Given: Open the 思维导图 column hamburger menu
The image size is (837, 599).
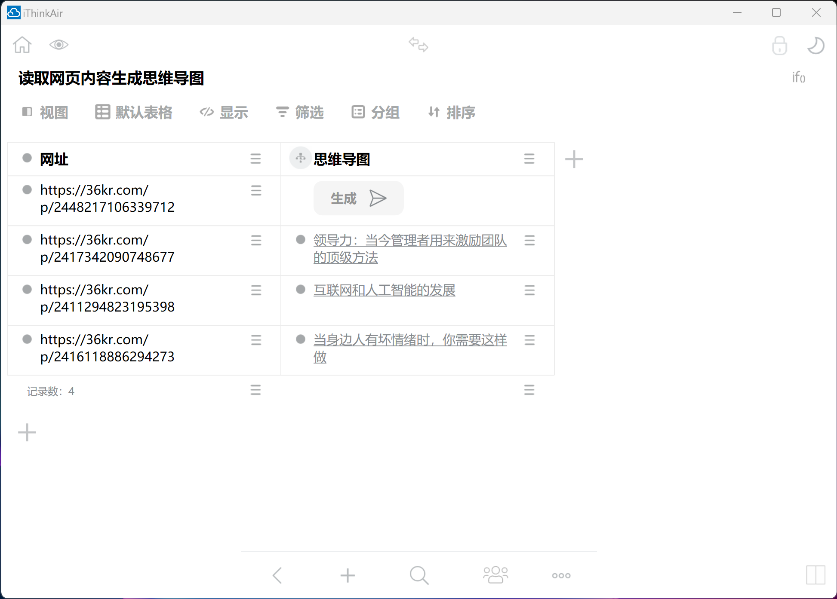Looking at the screenshot, I should tap(529, 159).
